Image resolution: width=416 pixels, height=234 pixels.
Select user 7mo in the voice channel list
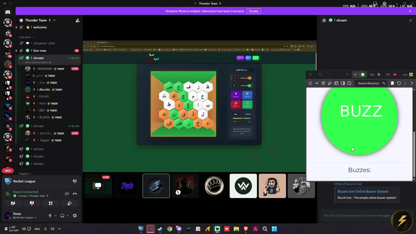coord(52,83)
